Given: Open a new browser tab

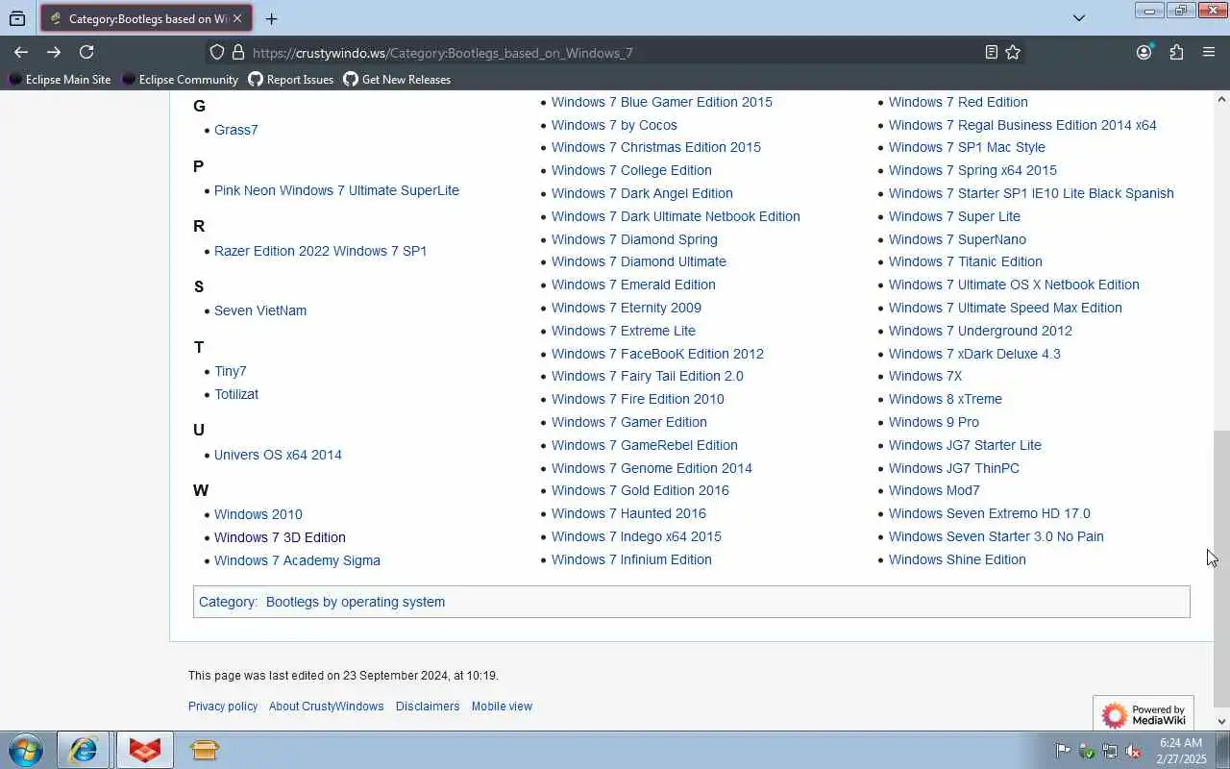Looking at the screenshot, I should click(x=272, y=18).
